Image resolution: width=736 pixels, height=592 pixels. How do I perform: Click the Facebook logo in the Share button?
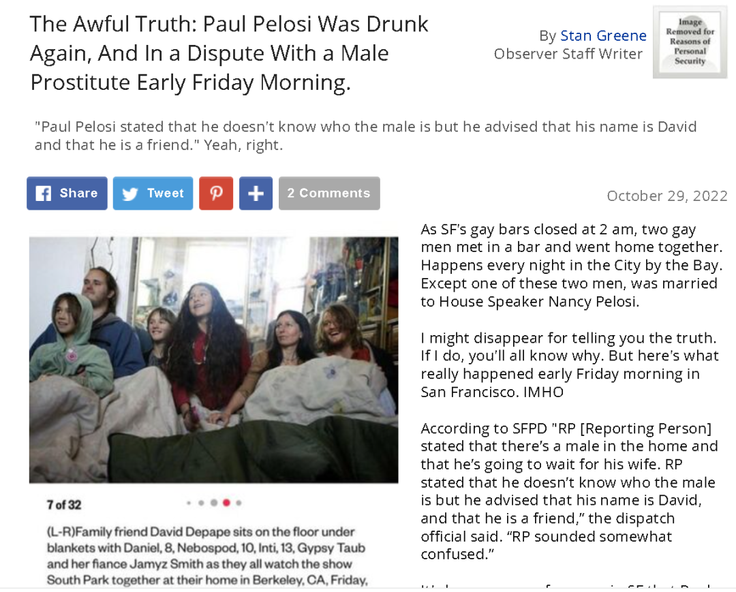[43, 193]
